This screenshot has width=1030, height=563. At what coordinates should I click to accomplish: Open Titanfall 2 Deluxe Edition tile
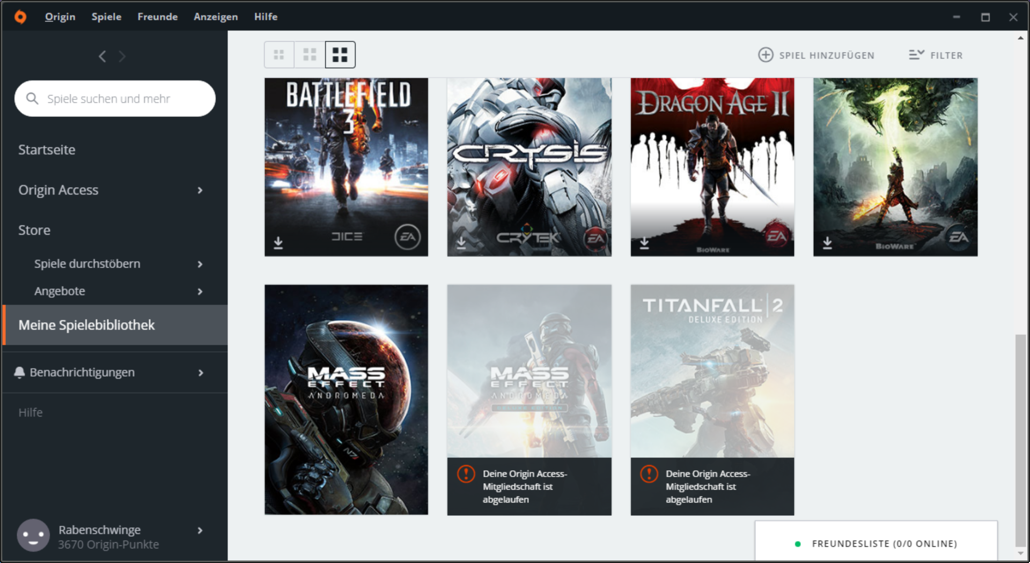(712, 399)
